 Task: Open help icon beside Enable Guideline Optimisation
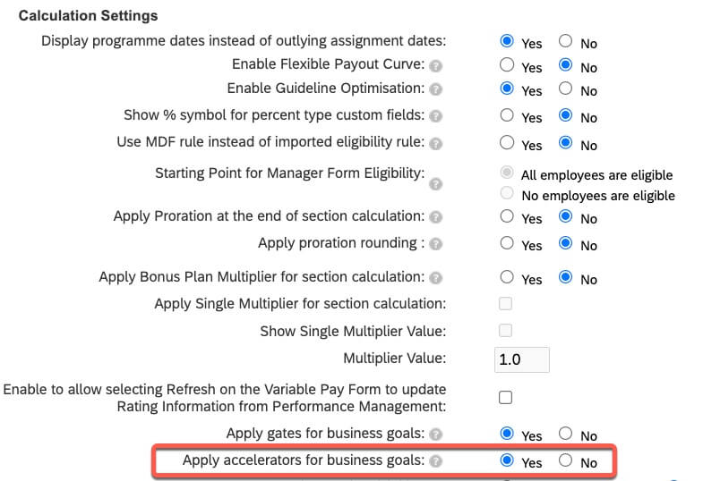coord(435,89)
